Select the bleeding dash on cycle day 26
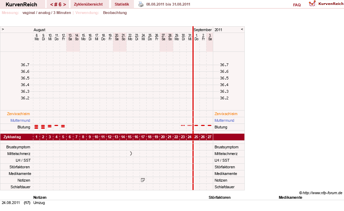The image size is (344, 211). (x=203, y=125)
